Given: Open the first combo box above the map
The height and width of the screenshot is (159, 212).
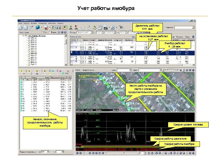Looking at the screenshot, I should pyautogui.click(x=124, y=70).
